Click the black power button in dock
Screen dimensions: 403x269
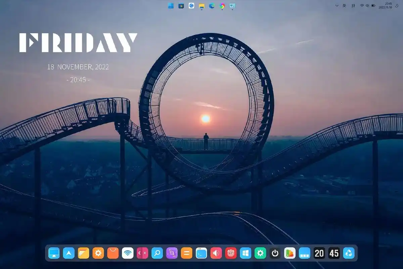coord(275,253)
